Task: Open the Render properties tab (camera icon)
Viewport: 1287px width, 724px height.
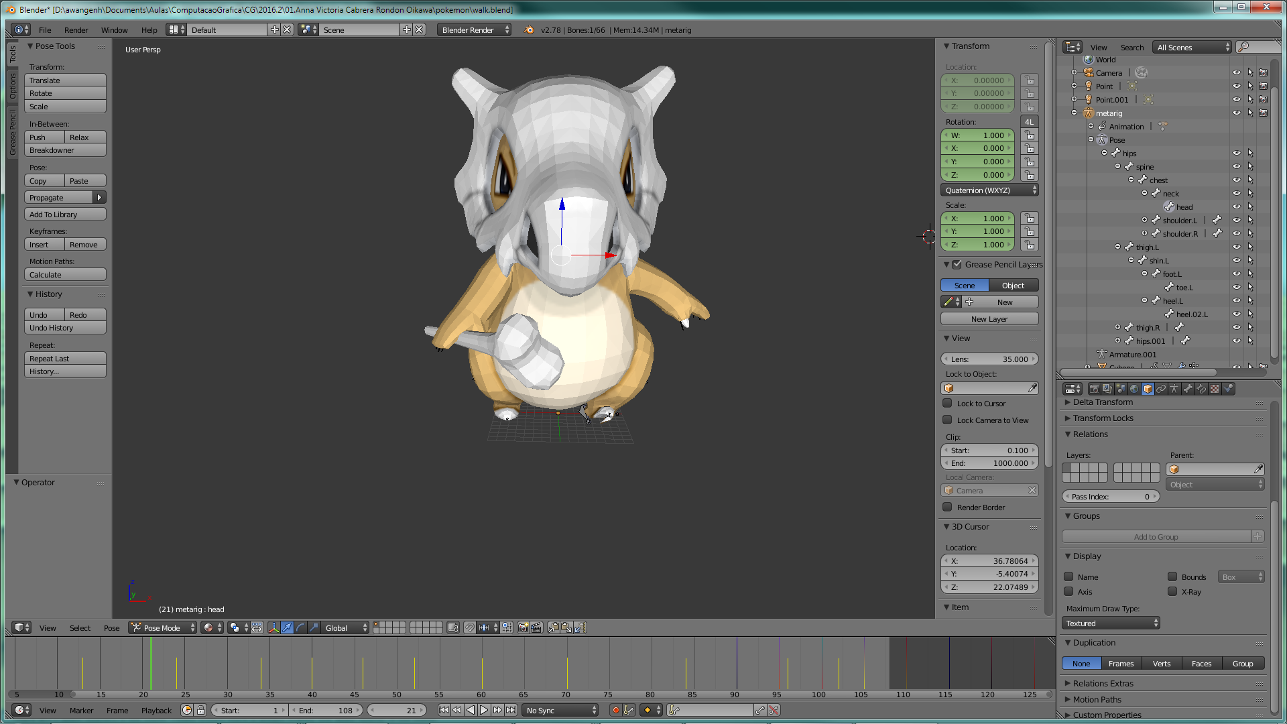Action: coord(1095,389)
